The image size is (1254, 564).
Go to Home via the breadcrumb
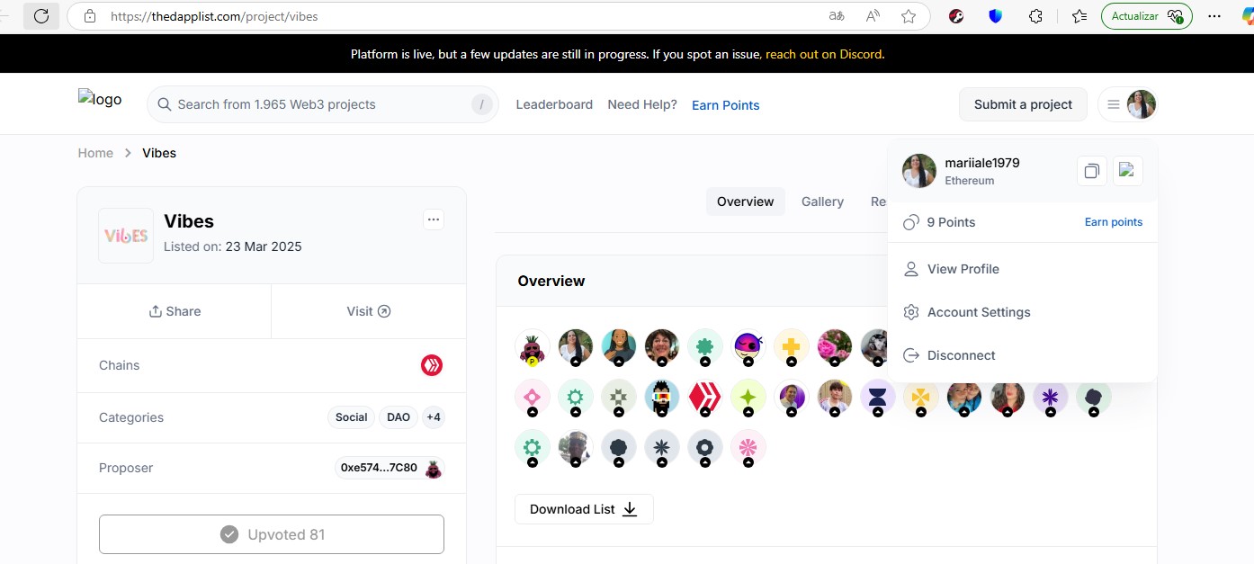coord(95,153)
